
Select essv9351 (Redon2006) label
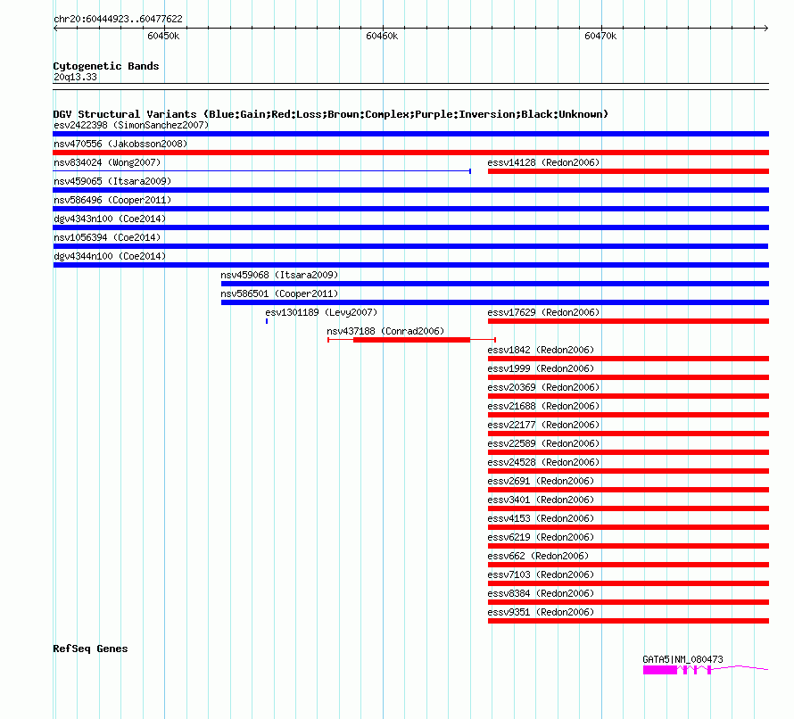541,612
